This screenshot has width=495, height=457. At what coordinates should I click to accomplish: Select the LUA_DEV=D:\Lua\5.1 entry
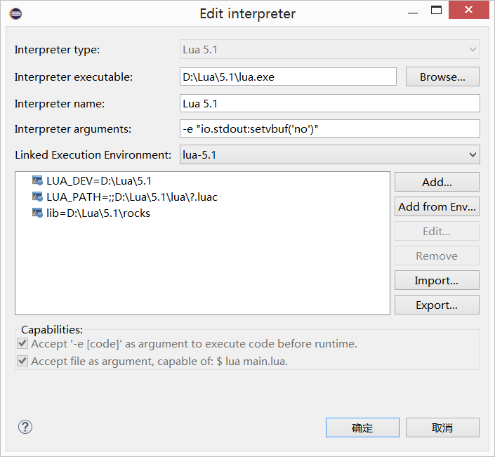(99, 181)
